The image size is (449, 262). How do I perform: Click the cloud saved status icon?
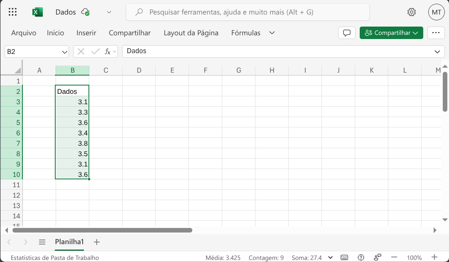point(86,12)
